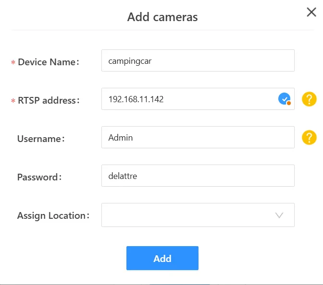
Task: Click red asterisk before Device Name
Action: pos(13,63)
